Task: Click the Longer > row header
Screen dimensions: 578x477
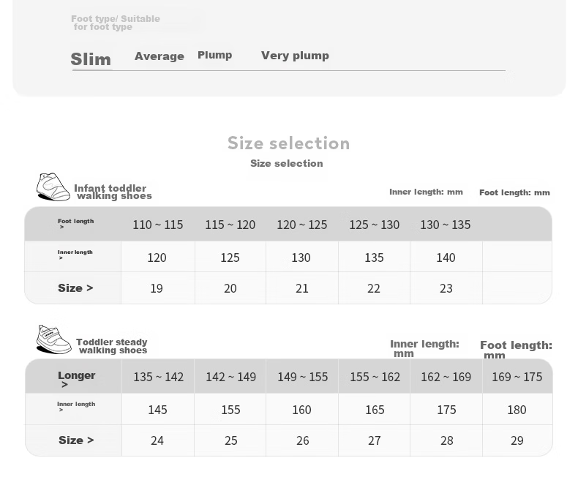Action: point(76,379)
